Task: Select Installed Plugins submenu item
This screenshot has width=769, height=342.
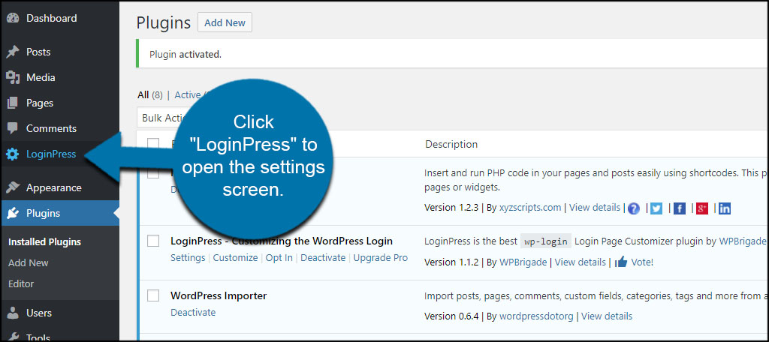Action: coord(44,242)
